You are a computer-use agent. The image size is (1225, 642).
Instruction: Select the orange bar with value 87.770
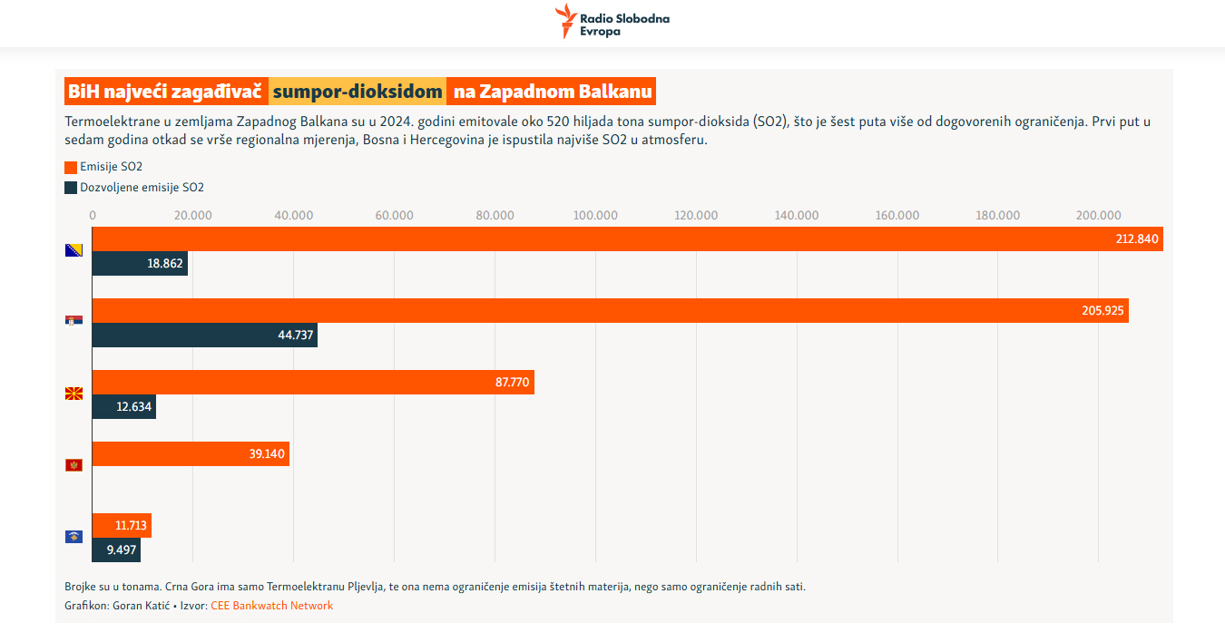[x=313, y=382]
